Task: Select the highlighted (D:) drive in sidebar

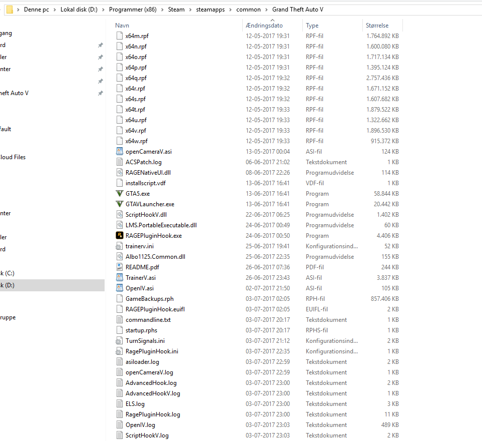Action: (52, 285)
